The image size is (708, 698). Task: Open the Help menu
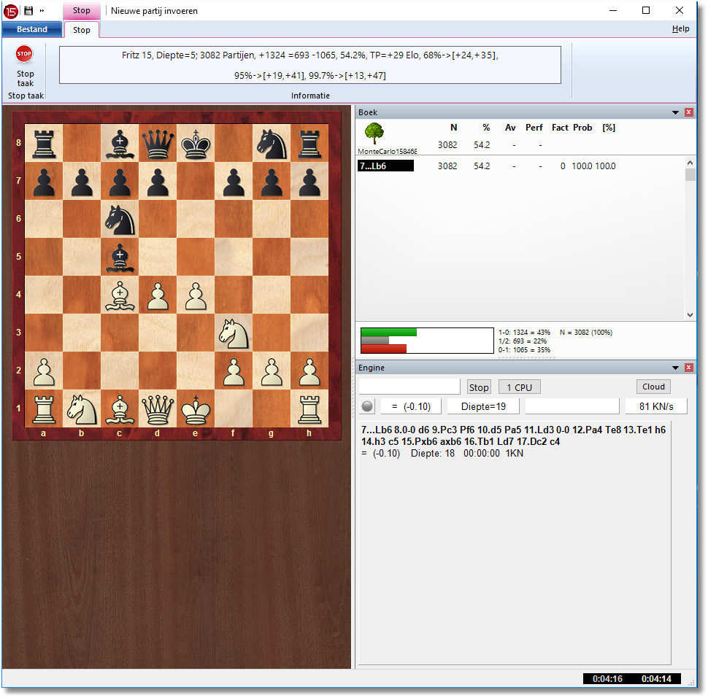click(x=680, y=29)
